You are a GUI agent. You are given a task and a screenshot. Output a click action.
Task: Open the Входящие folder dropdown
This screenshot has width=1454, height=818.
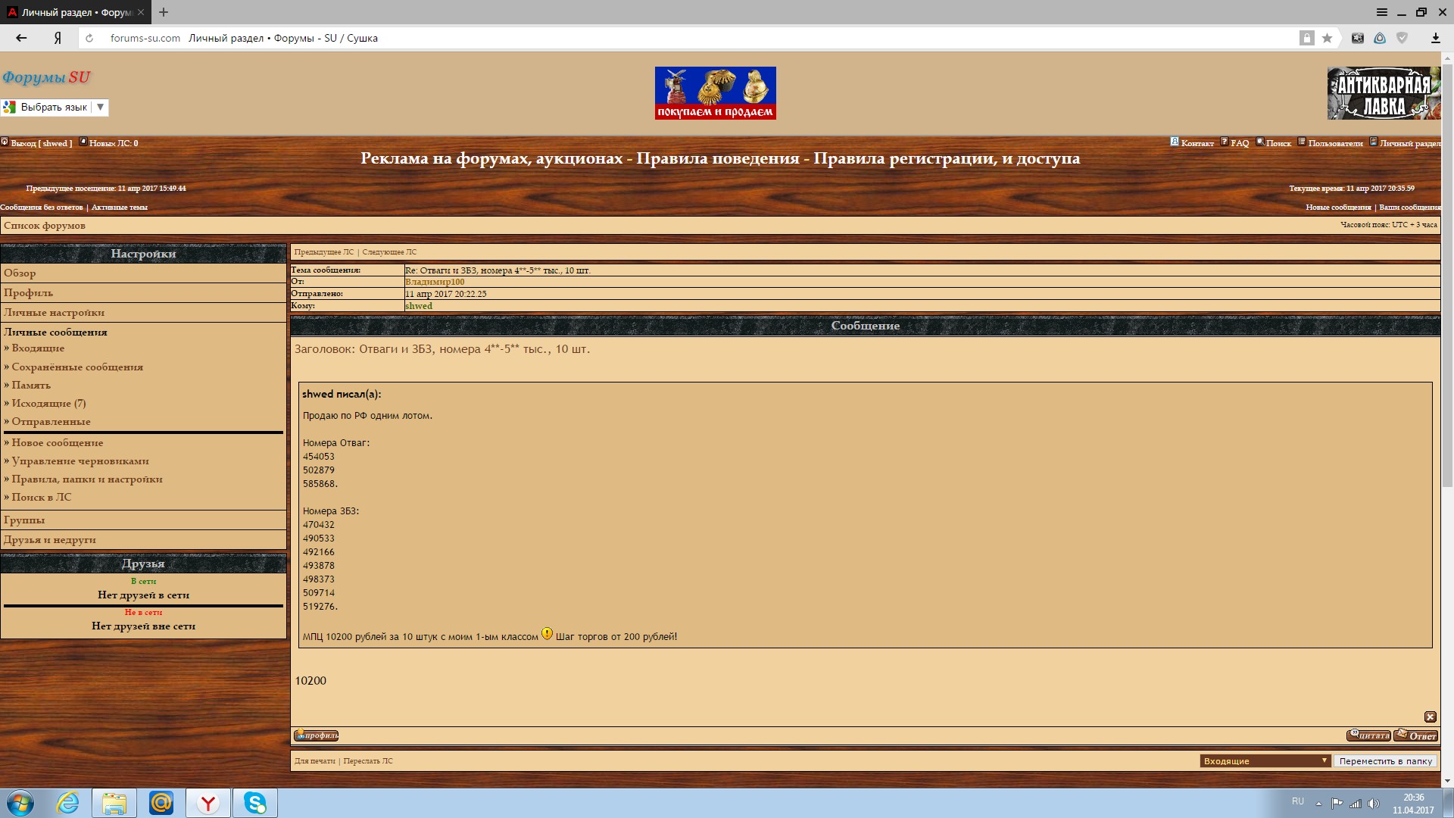(1265, 761)
